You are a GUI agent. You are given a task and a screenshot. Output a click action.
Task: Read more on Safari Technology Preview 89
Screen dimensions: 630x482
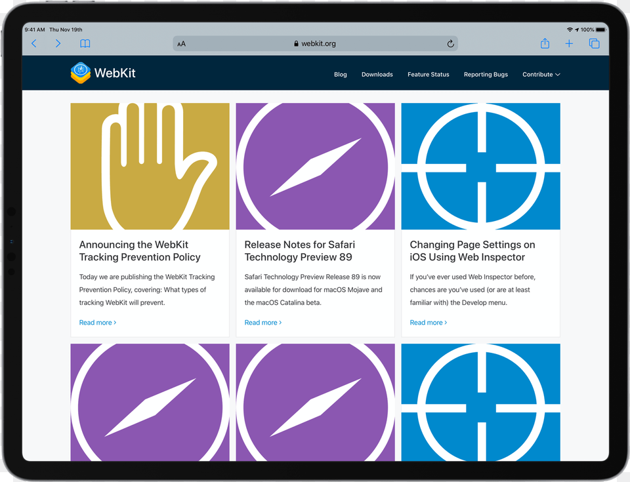(x=262, y=323)
